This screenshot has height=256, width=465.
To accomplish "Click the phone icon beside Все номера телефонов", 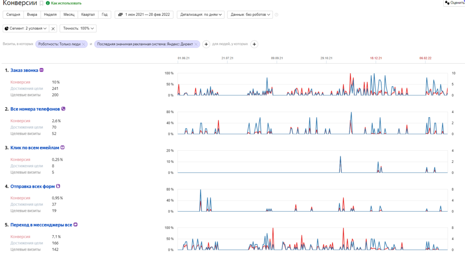I will click(x=63, y=109).
